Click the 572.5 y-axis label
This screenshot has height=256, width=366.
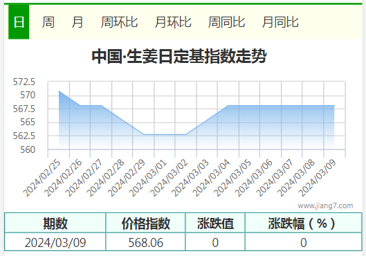pyautogui.click(x=24, y=82)
